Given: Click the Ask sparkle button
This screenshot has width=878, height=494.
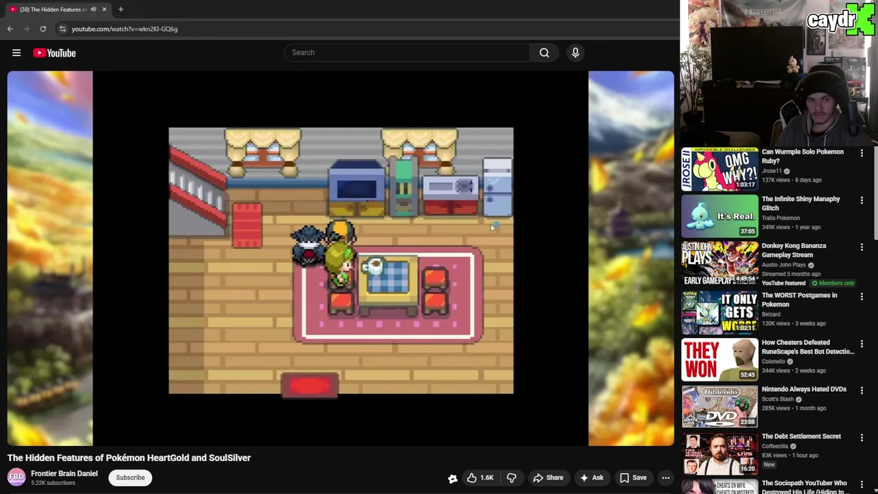Looking at the screenshot, I should [591, 478].
